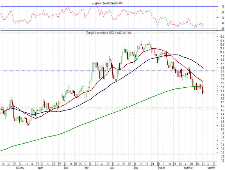This screenshot has height=170, width=225.
Task: Click the 9.3 price axis label
Action: 222,79
